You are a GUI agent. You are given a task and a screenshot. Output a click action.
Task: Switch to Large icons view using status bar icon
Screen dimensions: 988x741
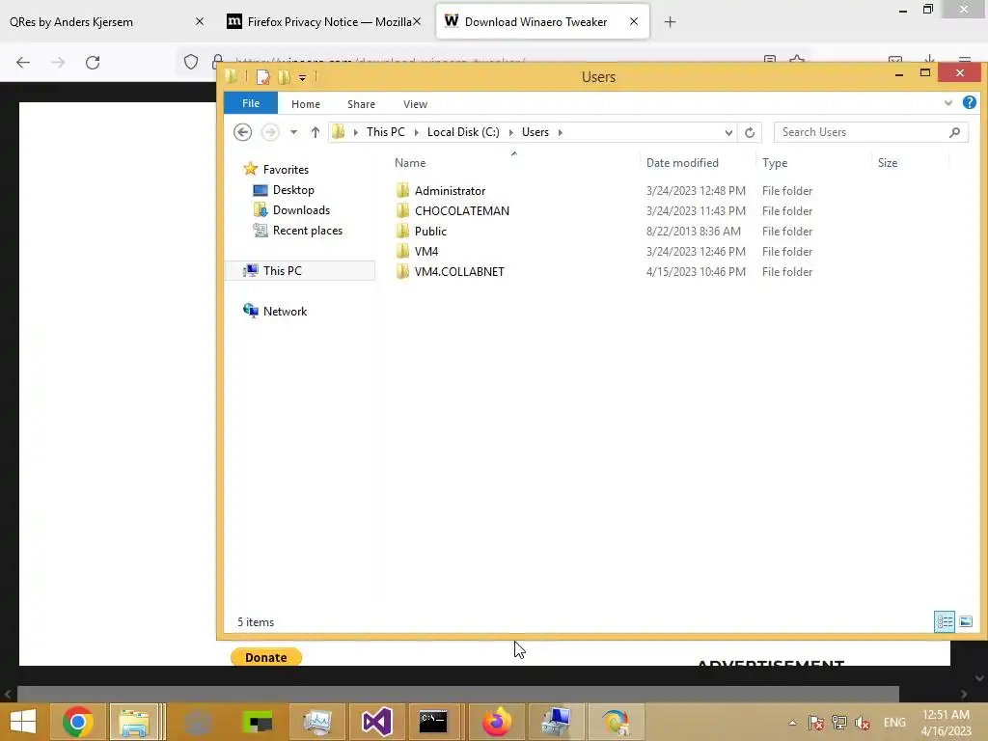click(965, 622)
